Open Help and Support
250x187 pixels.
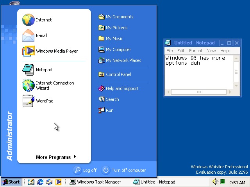(x=118, y=88)
